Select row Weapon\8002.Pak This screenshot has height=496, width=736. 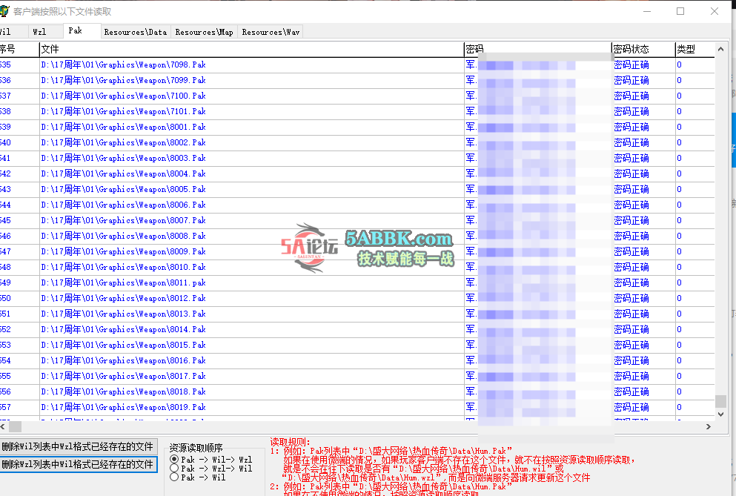pyautogui.click(x=357, y=142)
